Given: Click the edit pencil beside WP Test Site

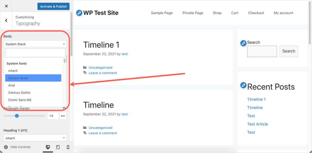Looking at the screenshot, I should (x=79, y=13).
